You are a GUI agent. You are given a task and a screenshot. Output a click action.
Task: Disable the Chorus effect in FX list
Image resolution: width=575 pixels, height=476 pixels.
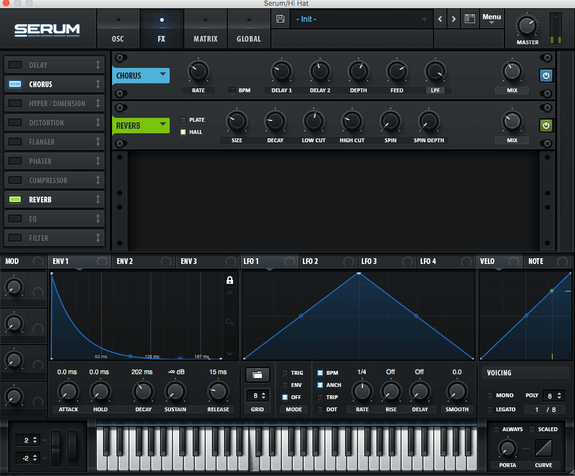pos(15,84)
